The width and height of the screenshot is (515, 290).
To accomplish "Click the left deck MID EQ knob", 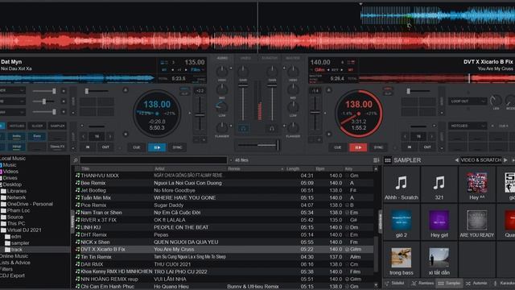I will (222, 89).
